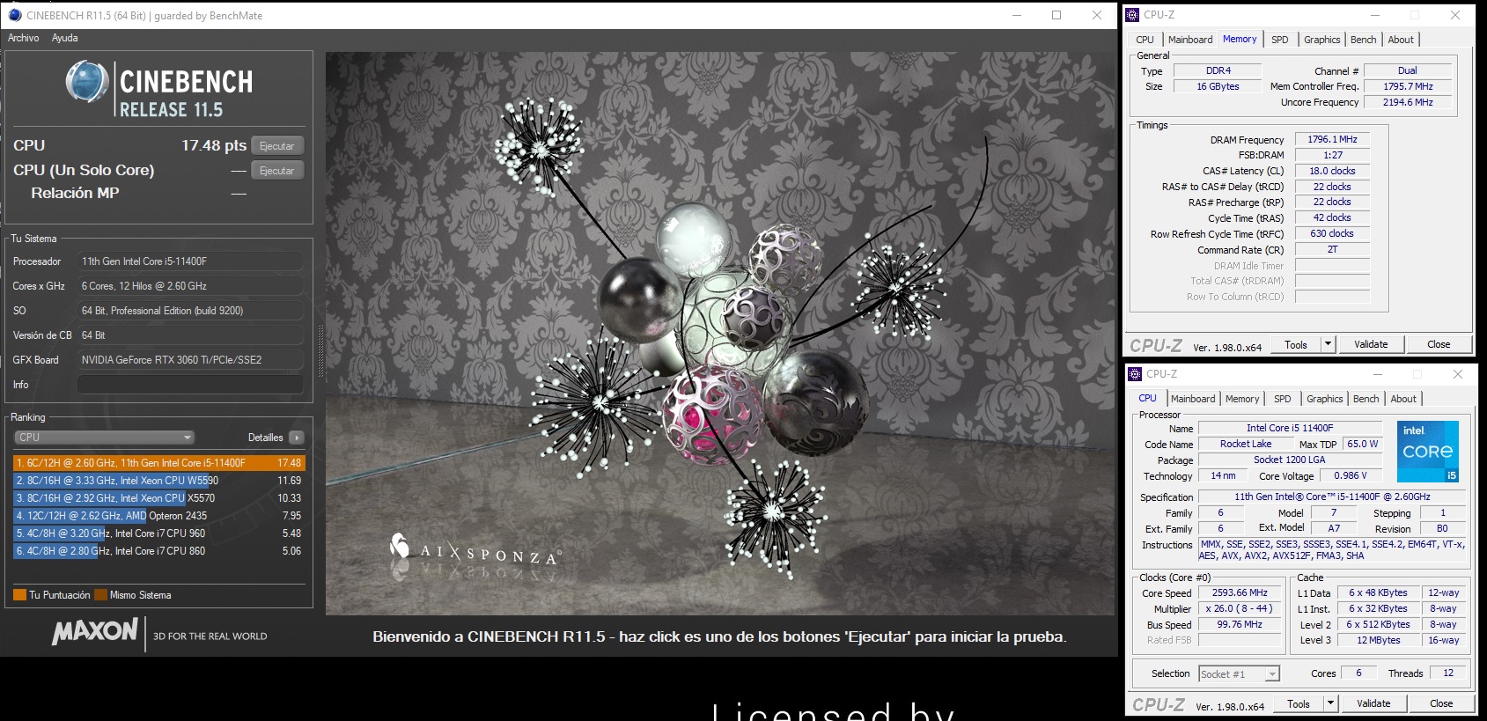The image size is (1487, 721).
Task: Maximize the Cinebench window
Action: [1056, 15]
